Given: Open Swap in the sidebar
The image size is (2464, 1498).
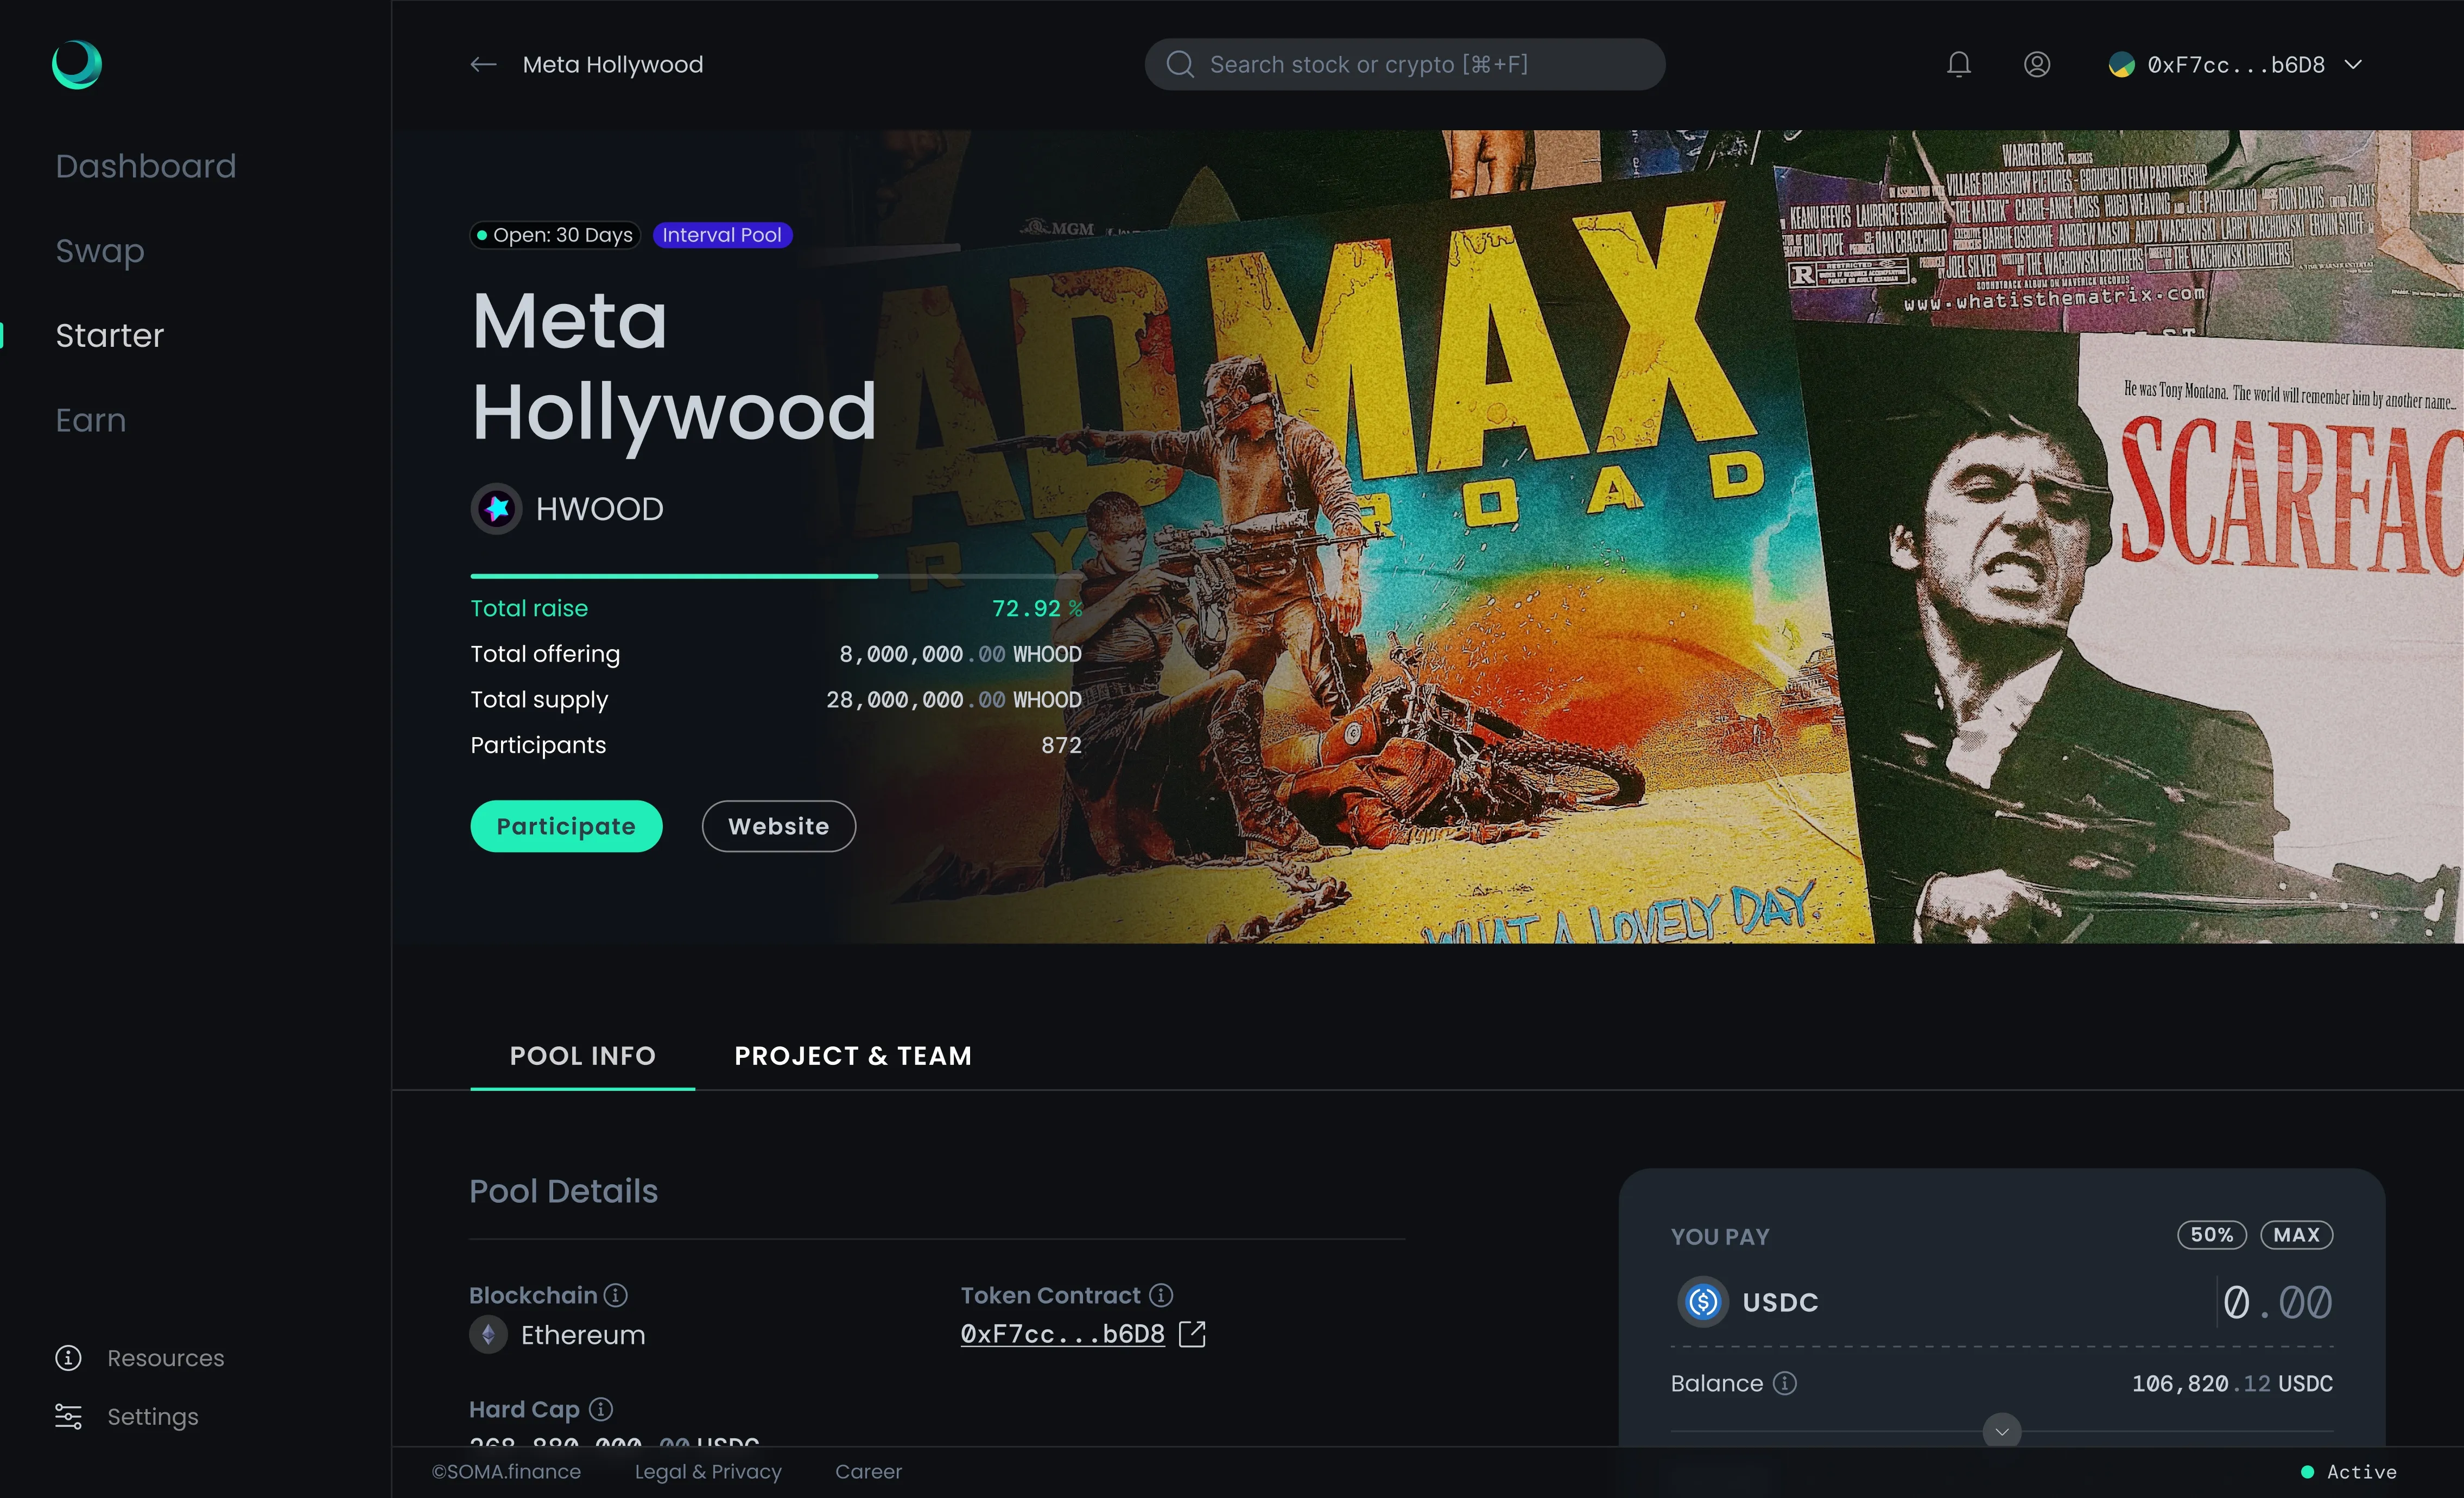Looking at the screenshot, I should 100,251.
